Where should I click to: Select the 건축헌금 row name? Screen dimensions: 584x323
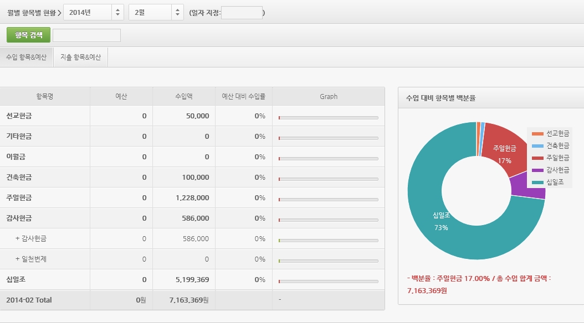(x=19, y=178)
